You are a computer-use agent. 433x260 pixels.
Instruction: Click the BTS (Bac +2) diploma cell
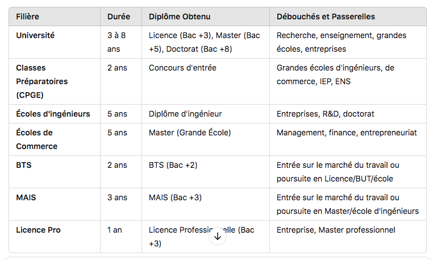(173, 165)
